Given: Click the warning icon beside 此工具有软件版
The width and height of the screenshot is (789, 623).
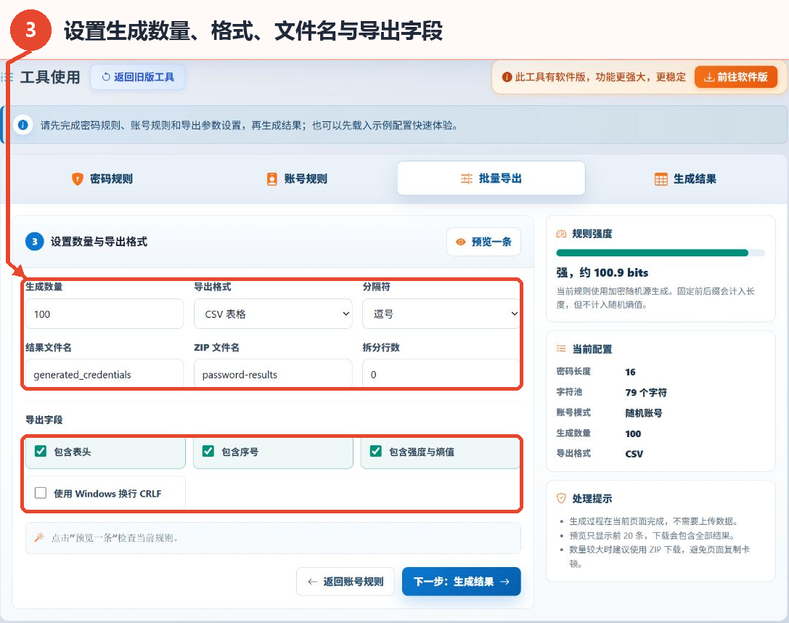Looking at the screenshot, I should click(507, 77).
